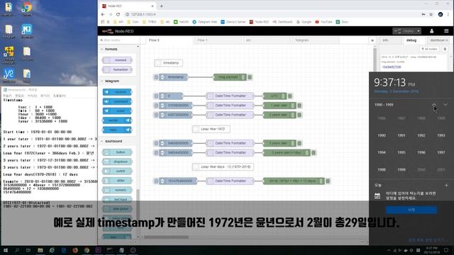454x255 pixels.
Task: Open the debug sidebar tab
Action: pyautogui.click(x=414, y=40)
